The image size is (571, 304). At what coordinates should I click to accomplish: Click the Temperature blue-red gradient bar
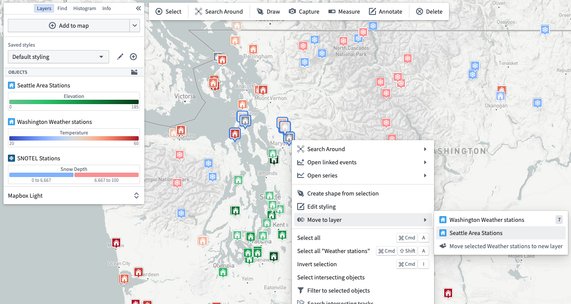pos(74,138)
